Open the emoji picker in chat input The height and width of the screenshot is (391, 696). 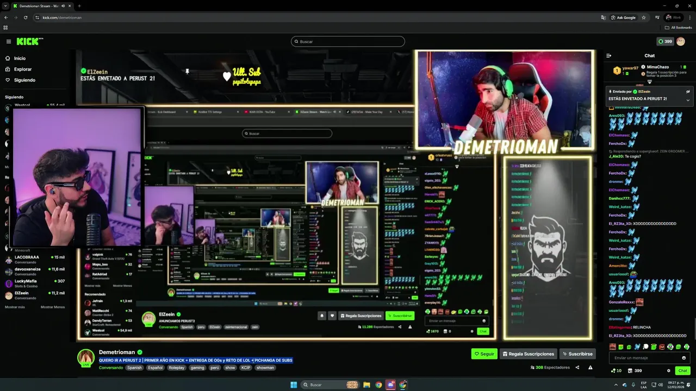coord(684,358)
